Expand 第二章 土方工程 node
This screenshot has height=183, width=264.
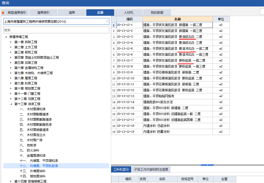(11, 47)
